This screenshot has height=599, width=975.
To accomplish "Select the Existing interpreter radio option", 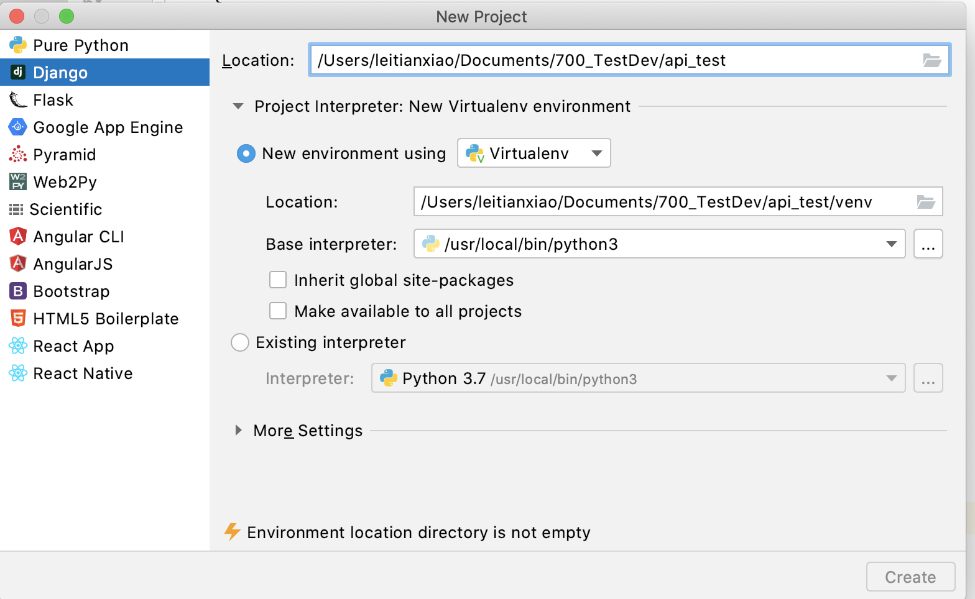I will pos(240,342).
